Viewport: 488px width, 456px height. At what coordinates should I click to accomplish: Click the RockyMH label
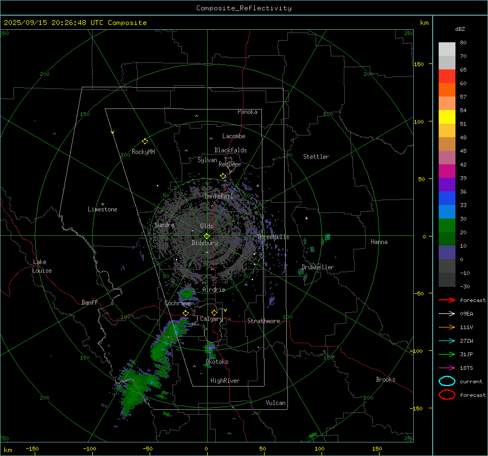(x=143, y=152)
